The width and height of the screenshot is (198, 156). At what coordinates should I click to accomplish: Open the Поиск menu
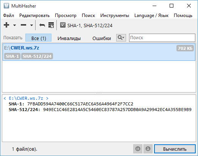coord(88,15)
